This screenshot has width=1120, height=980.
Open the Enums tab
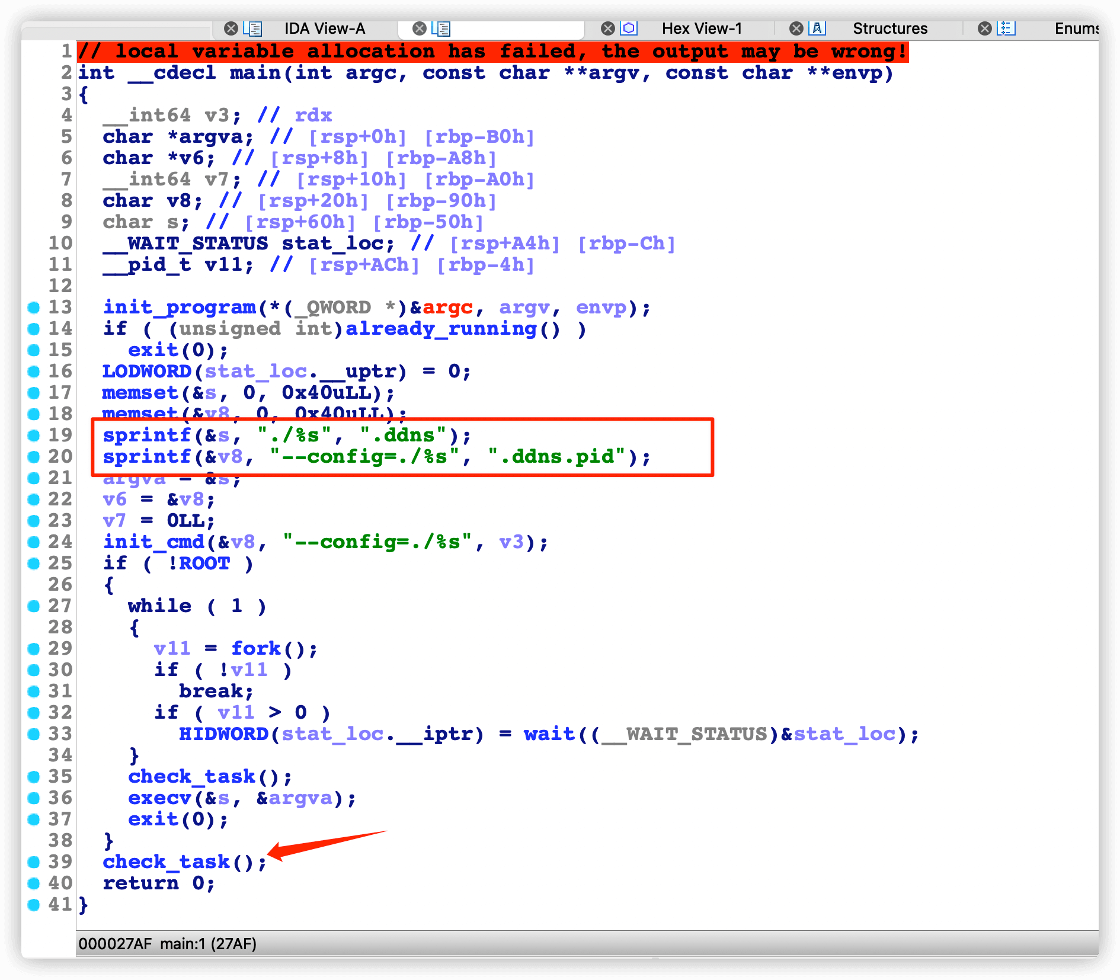pyautogui.click(x=1076, y=28)
